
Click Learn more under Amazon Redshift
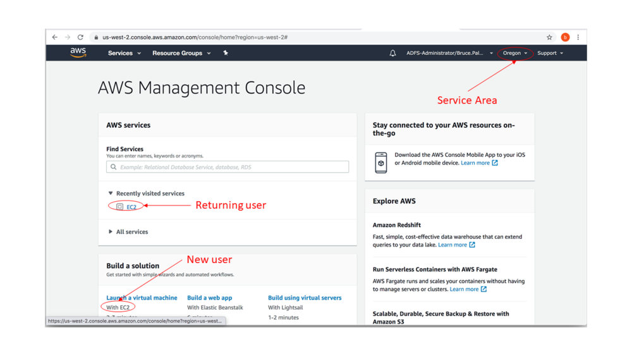point(453,245)
